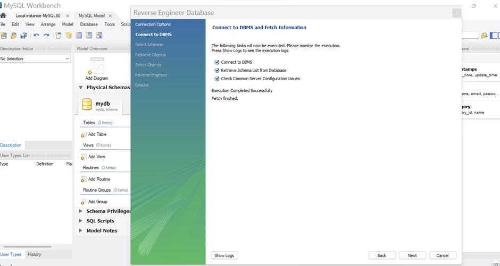Image resolution: width=500 pixels, height=266 pixels.
Task: Open the Database menu
Action: (89, 24)
